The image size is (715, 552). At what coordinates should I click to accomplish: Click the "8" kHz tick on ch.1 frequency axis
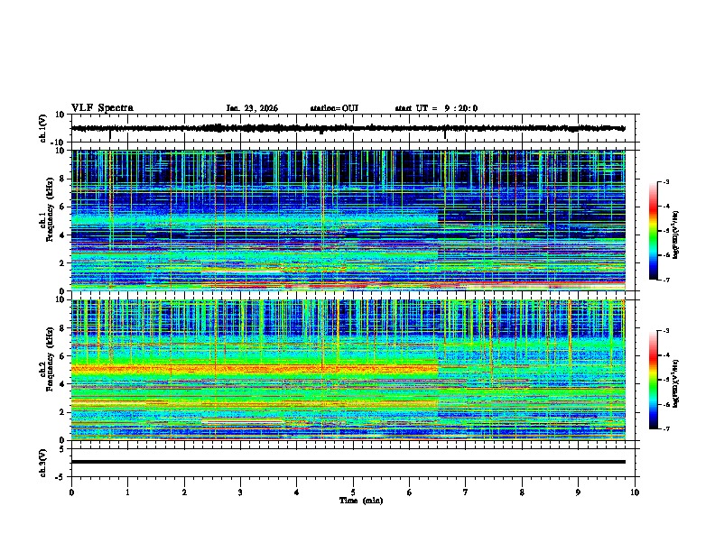tap(62, 179)
